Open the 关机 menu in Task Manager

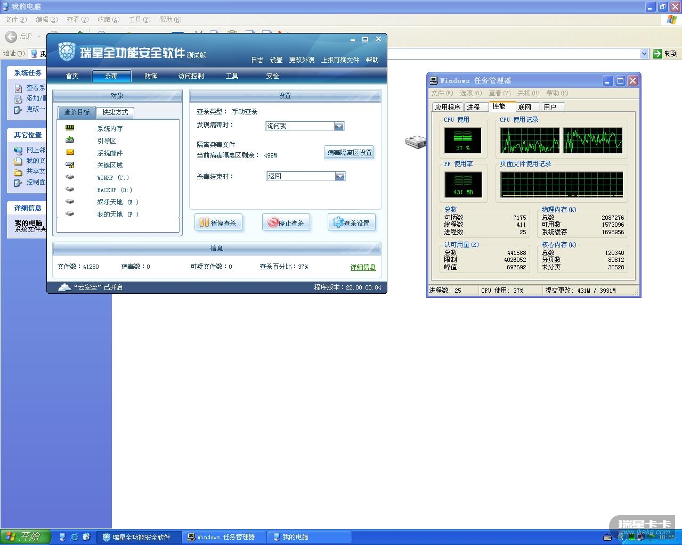click(x=528, y=93)
